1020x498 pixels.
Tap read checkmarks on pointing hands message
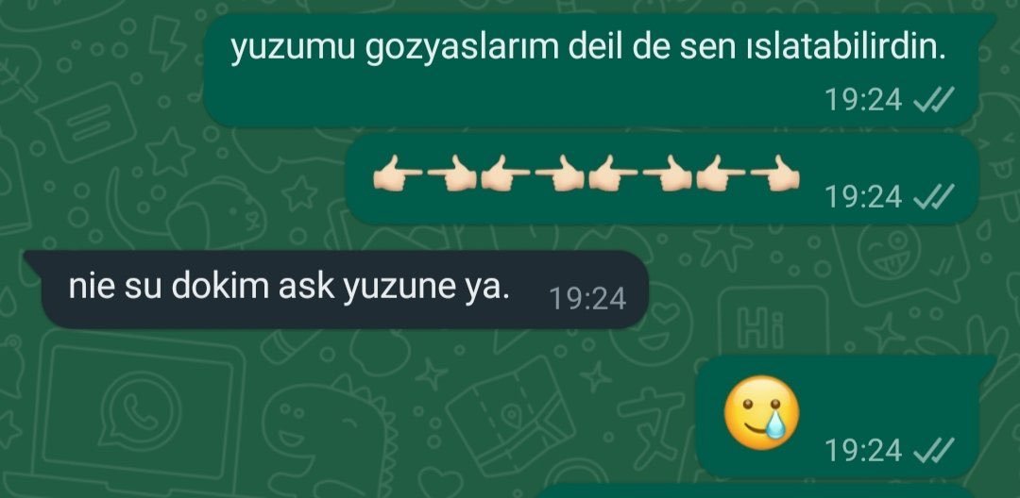pos(934,197)
